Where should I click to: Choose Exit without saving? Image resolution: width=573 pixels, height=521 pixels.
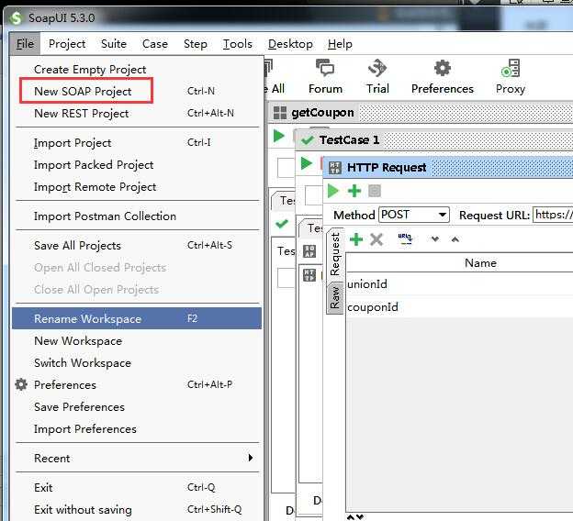pos(137,509)
